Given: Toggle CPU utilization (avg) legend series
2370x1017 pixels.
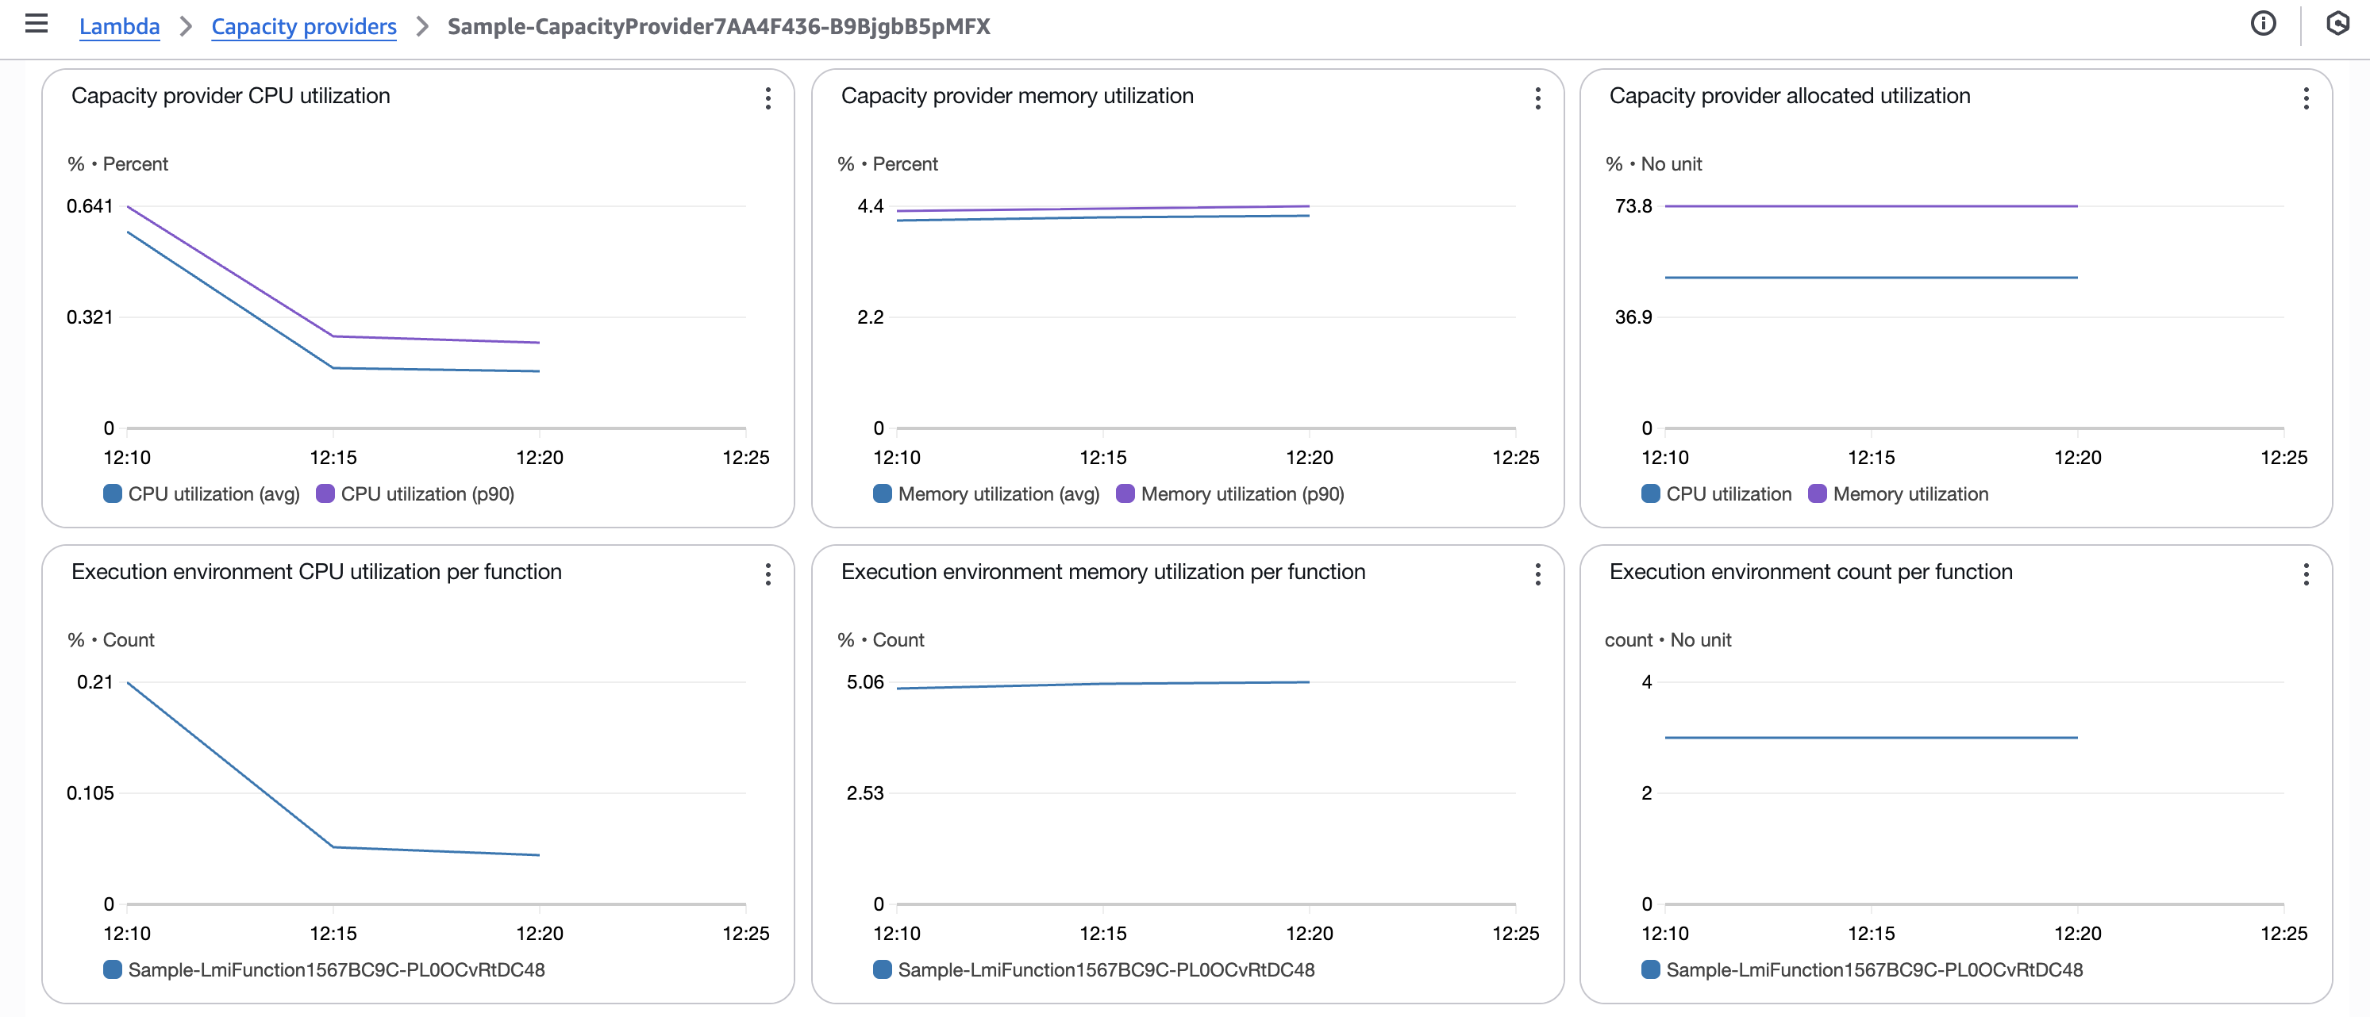Looking at the screenshot, I should [x=202, y=493].
